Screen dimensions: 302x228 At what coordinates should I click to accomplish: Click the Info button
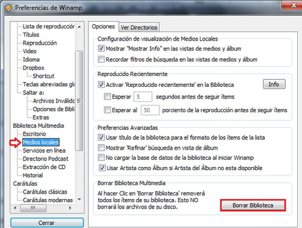[x=274, y=84]
